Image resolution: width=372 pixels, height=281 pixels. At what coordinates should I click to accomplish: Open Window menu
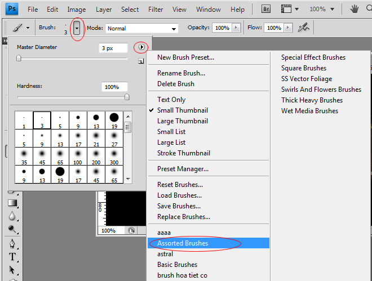pos(209,10)
